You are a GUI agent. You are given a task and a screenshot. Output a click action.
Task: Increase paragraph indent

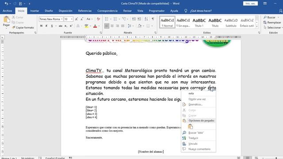click(139, 19)
